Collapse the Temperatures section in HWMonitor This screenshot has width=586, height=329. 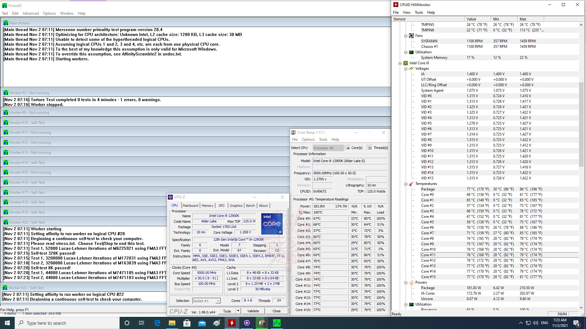point(406,184)
